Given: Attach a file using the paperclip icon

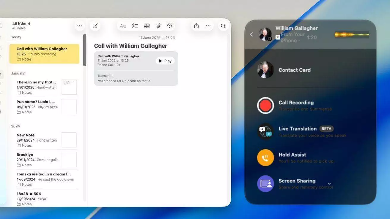Looking at the screenshot, I should 158,26.
